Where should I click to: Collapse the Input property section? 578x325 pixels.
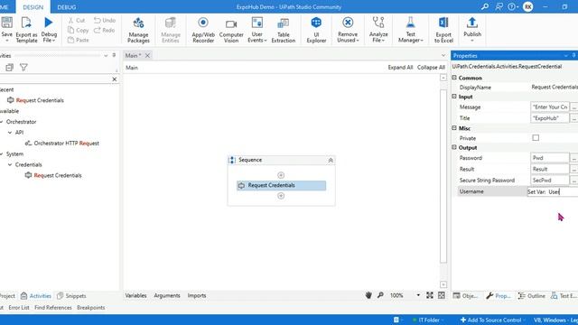click(454, 97)
